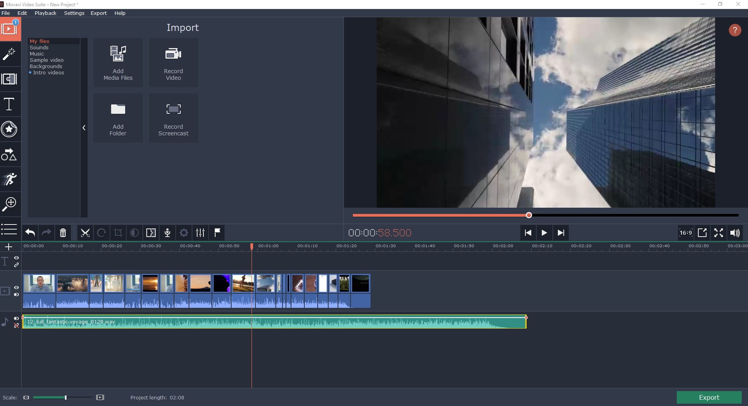Toggle visibility of the video track
The height and width of the screenshot is (406, 748).
[16, 287]
